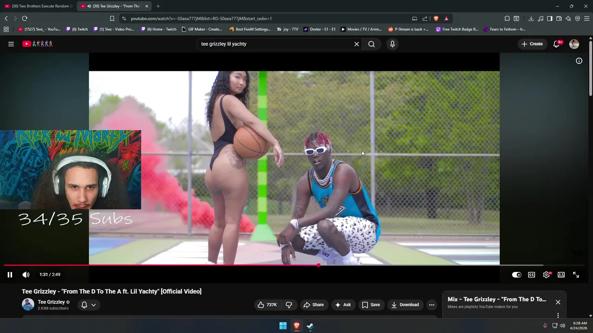
Task: Switch to theater mode
Action: pos(561,275)
